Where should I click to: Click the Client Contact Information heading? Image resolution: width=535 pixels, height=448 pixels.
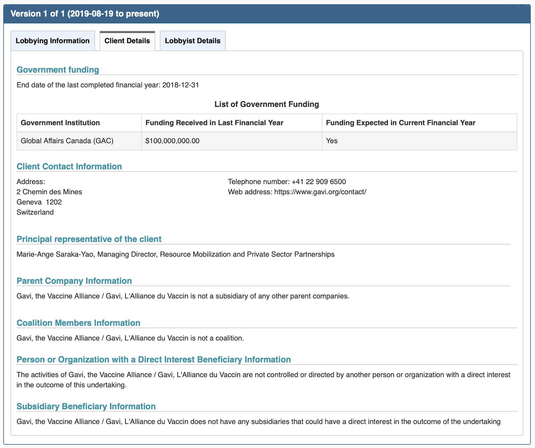69,166
